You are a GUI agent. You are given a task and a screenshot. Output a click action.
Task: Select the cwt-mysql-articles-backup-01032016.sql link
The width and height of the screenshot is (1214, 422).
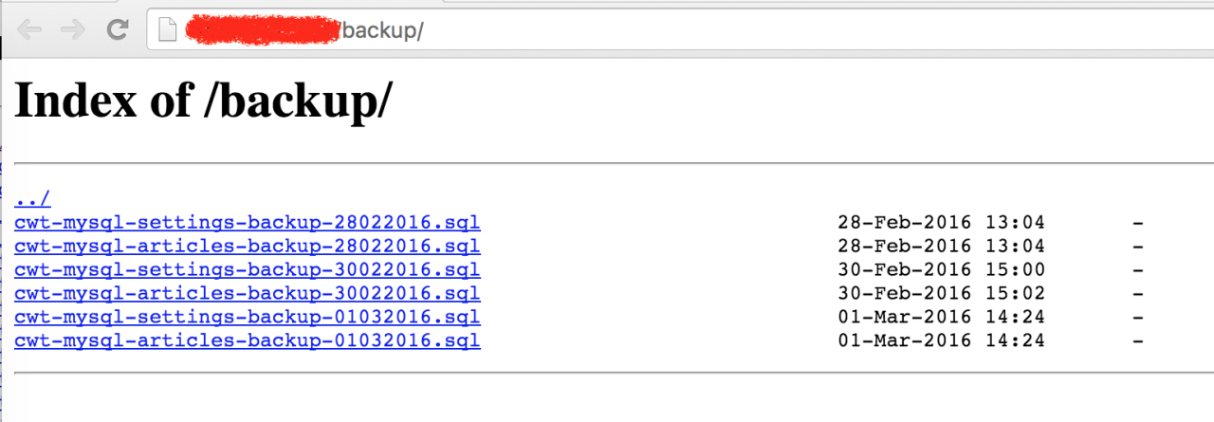pos(248,340)
